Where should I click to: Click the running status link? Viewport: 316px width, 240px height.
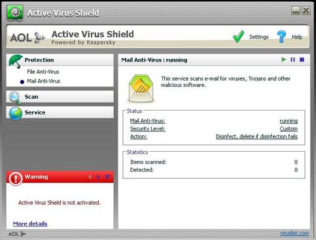tap(289, 121)
